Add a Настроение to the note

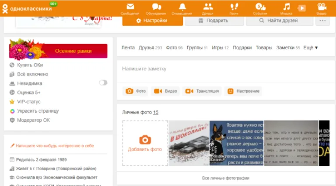point(243,91)
